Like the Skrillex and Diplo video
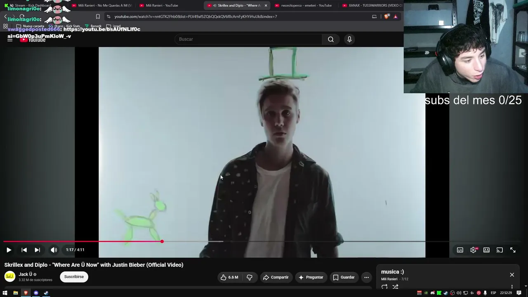 [229, 277]
